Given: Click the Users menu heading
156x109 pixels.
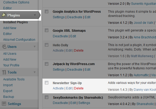Looking at the screenshot, I should [x=12, y=47].
